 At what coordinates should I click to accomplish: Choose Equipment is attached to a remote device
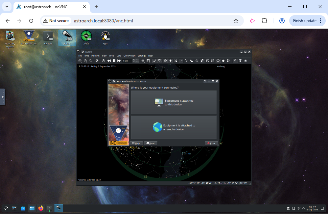click(174, 127)
